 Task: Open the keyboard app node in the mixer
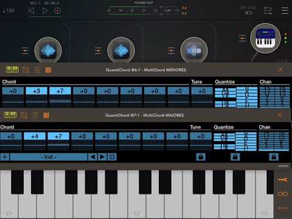click(265, 38)
